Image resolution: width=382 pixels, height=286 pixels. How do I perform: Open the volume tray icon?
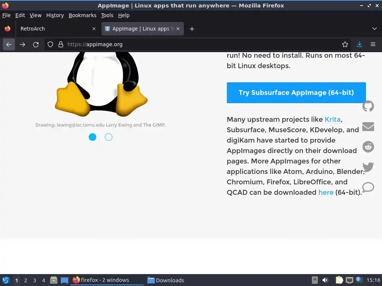coord(325,280)
